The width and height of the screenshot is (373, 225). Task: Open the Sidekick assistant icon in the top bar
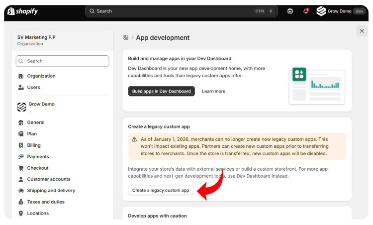click(290, 11)
